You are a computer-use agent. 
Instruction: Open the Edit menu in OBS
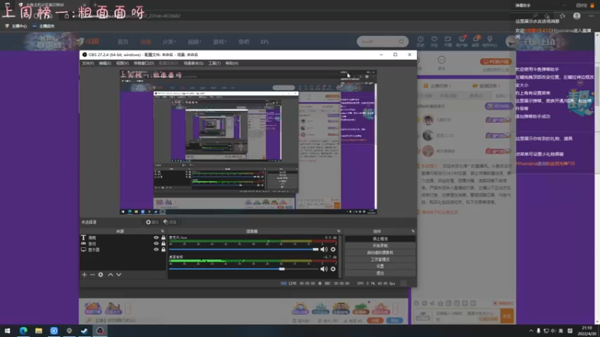click(x=104, y=64)
